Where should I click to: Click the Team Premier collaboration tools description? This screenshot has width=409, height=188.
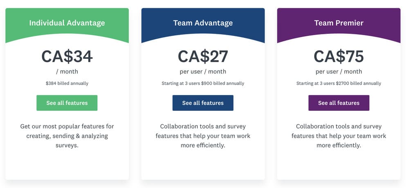[x=339, y=136]
